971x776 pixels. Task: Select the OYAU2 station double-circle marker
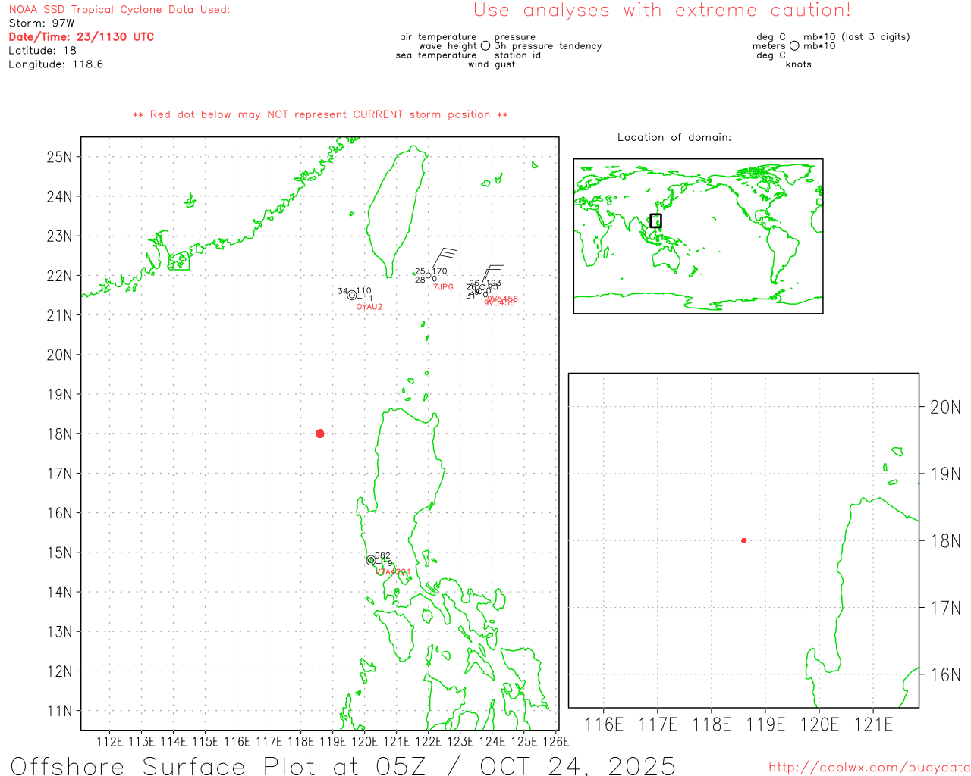pos(351,296)
